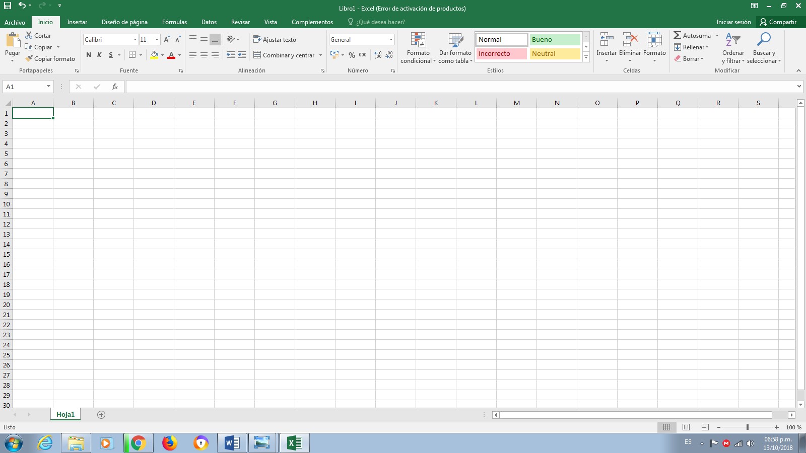
Task: Select the Hoja1 sheet tab
Action: [x=65, y=415]
